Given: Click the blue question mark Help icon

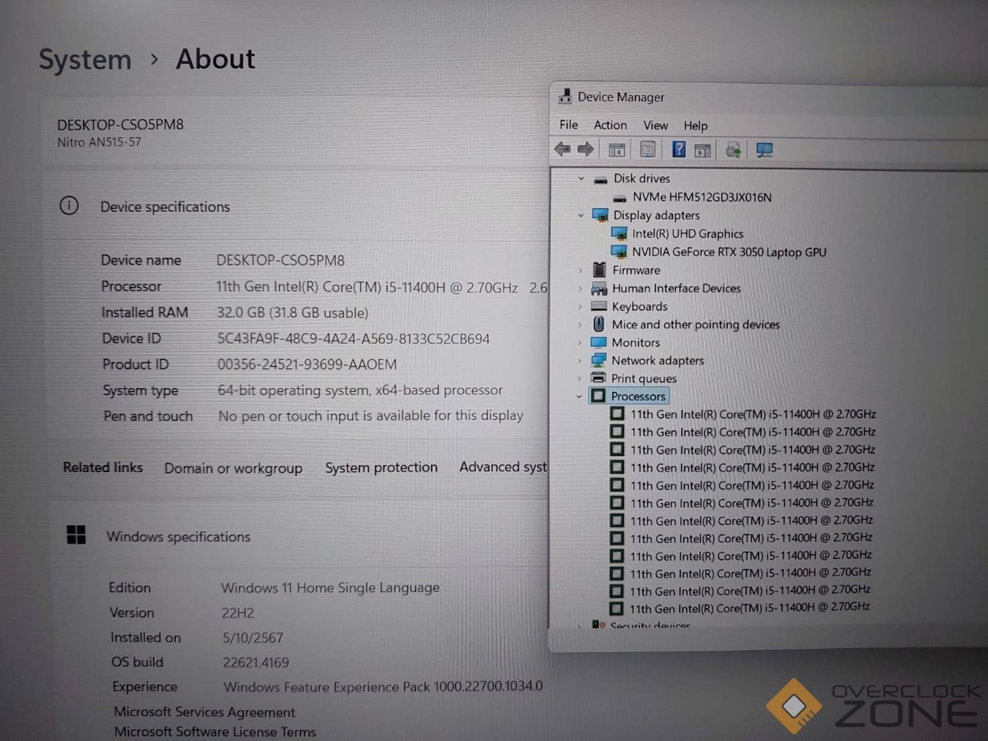Looking at the screenshot, I should (678, 150).
